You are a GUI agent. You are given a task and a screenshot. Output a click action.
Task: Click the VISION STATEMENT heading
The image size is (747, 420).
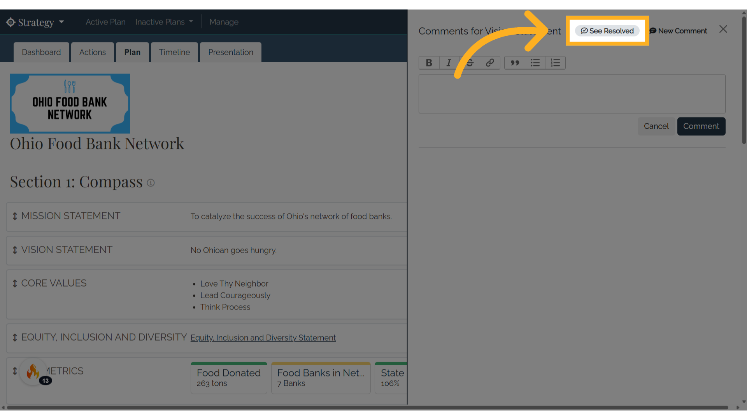[x=67, y=250]
